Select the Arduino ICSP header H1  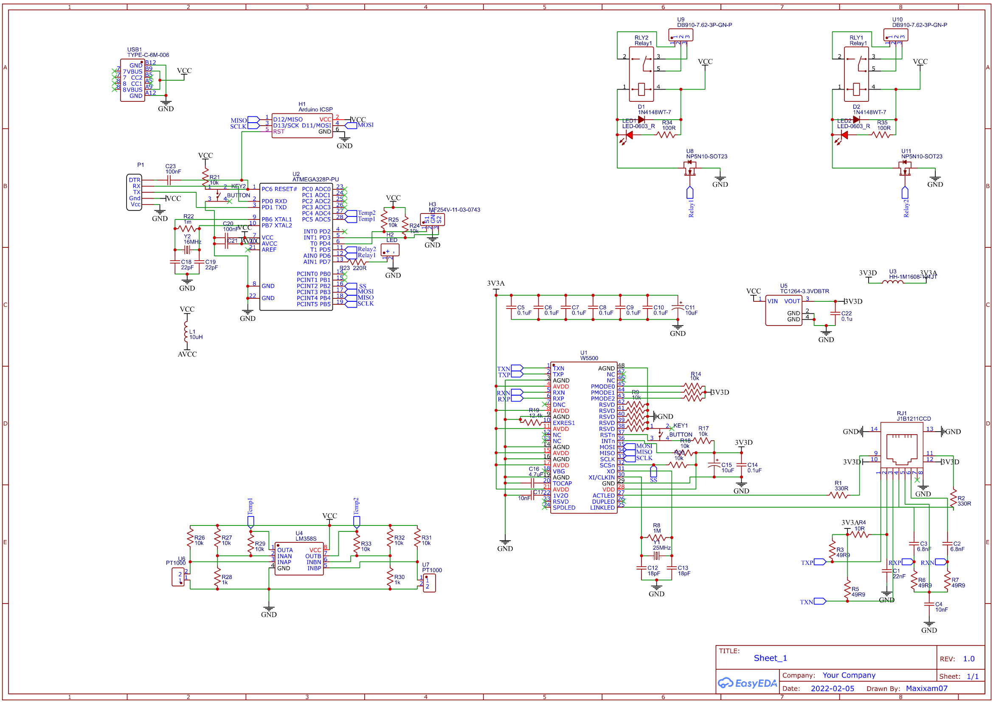302,126
